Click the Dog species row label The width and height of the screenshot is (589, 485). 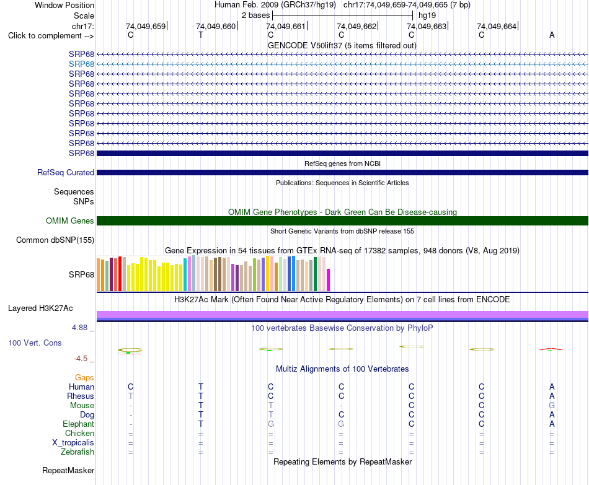point(87,415)
